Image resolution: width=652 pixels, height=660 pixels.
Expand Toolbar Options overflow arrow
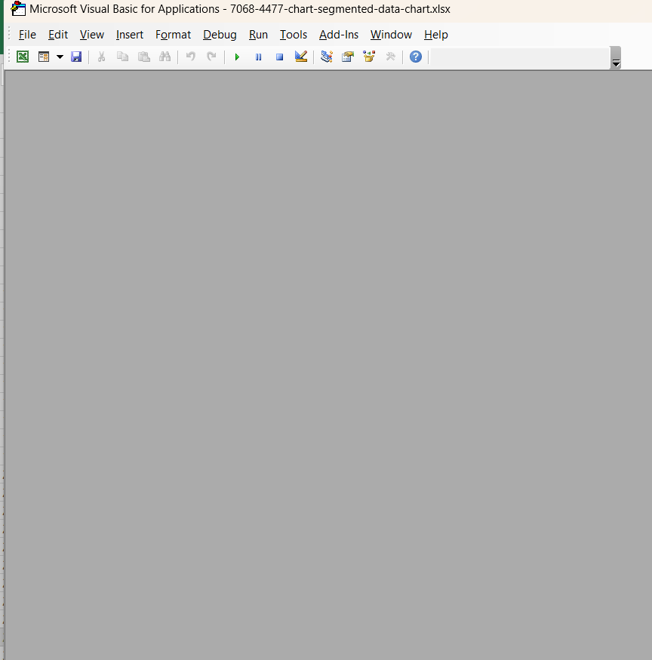[616, 57]
